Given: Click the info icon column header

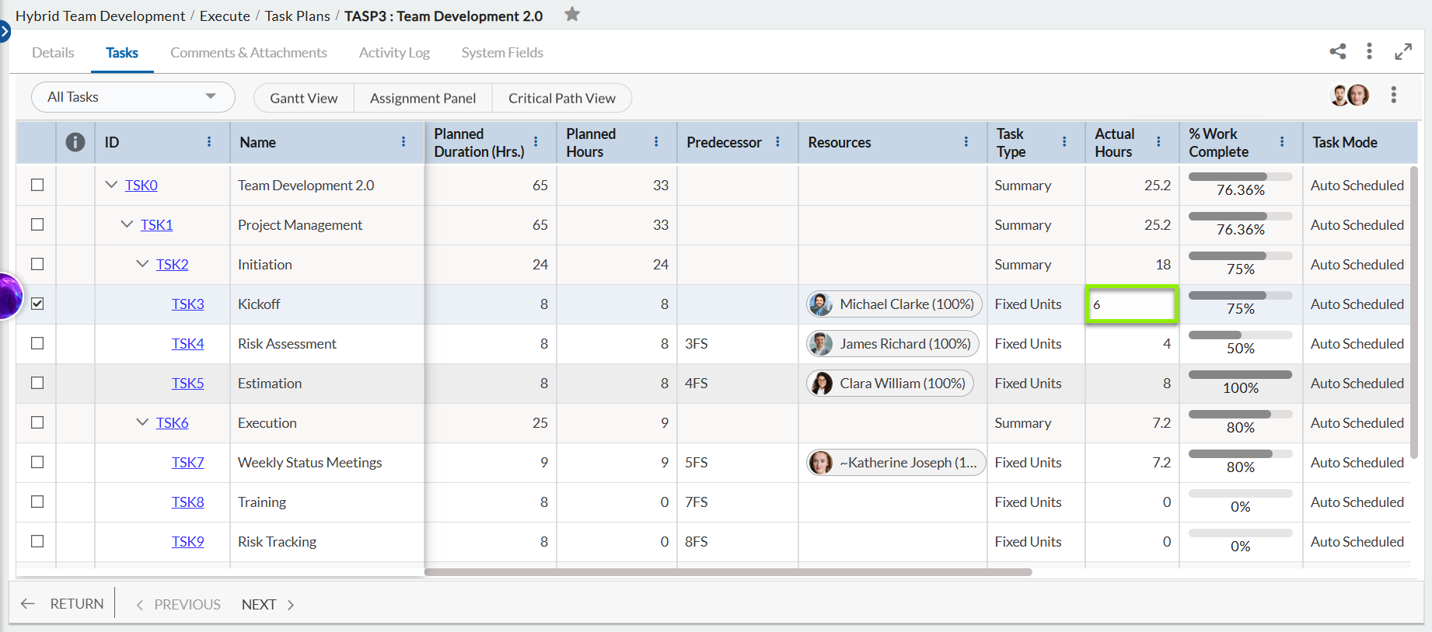Looking at the screenshot, I should tap(75, 142).
